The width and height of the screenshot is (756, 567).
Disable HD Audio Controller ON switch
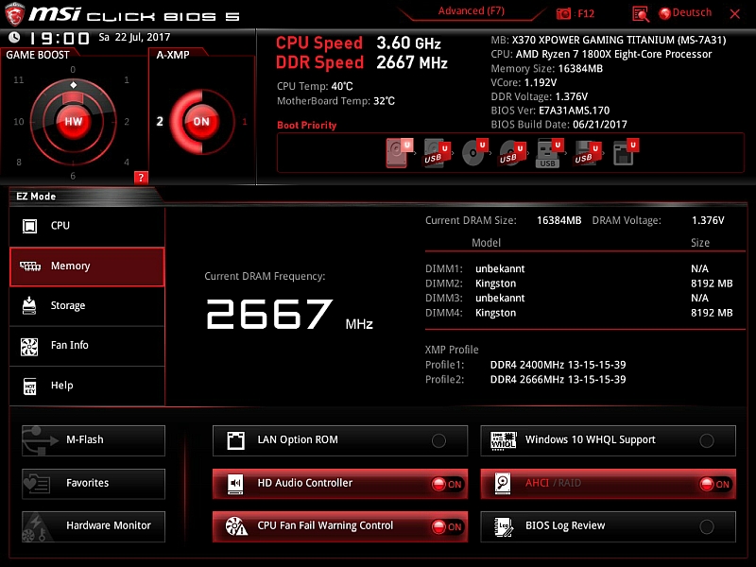(447, 484)
